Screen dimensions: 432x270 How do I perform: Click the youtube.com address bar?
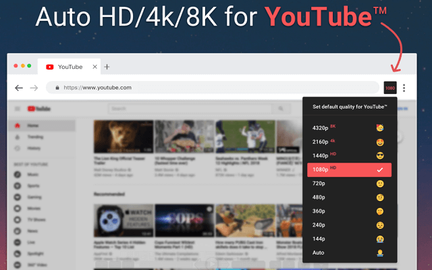click(x=213, y=88)
